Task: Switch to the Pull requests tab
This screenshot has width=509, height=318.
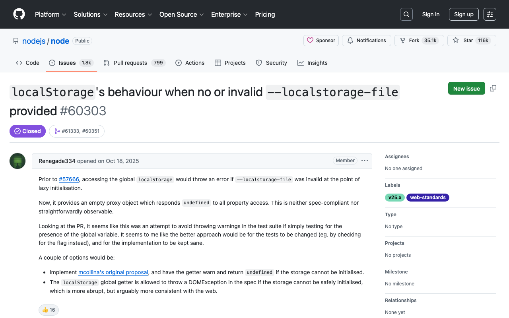Action: click(129, 62)
